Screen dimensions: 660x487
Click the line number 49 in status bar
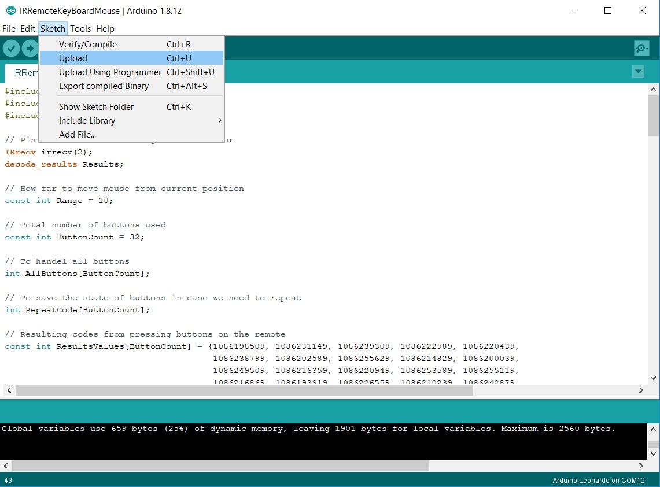point(8,480)
